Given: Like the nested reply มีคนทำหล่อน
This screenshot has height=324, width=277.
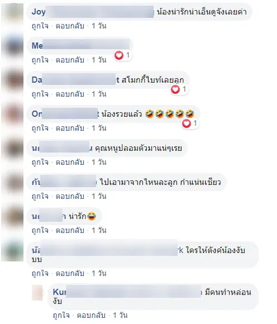Looking at the screenshot, I should click(61, 316).
